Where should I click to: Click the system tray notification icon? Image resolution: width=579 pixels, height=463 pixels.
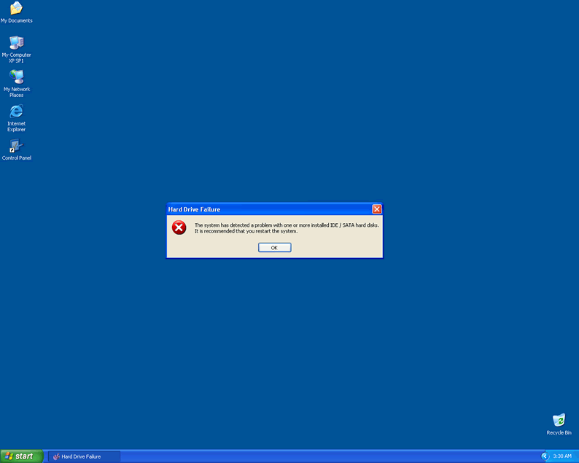[545, 456]
